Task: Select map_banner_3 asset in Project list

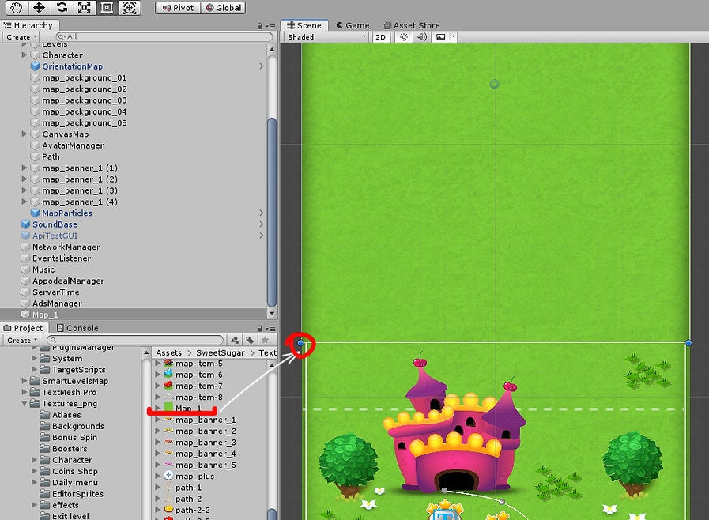Action: pos(205,443)
